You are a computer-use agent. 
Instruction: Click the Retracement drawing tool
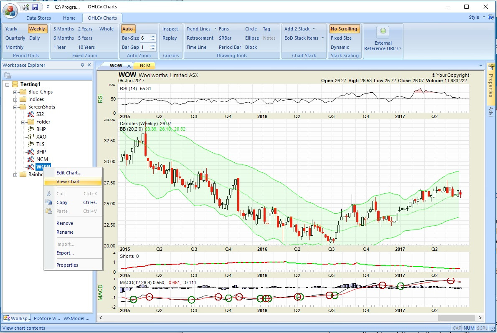coord(200,38)
